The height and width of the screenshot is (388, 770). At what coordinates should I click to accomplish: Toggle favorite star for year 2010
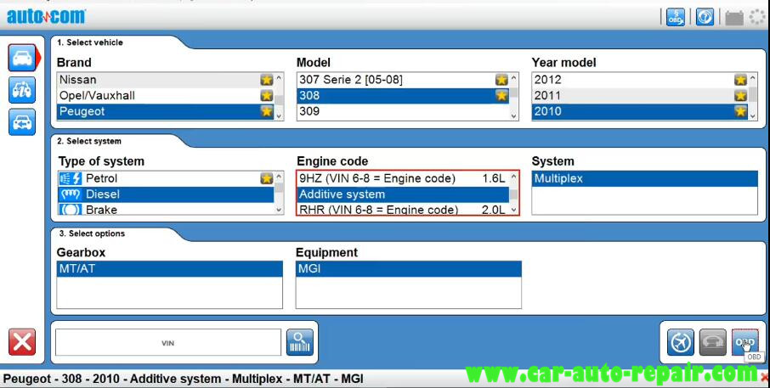click(x=740, y=111)
